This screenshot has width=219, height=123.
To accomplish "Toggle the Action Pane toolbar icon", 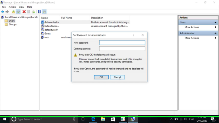I will pos(44,12).
